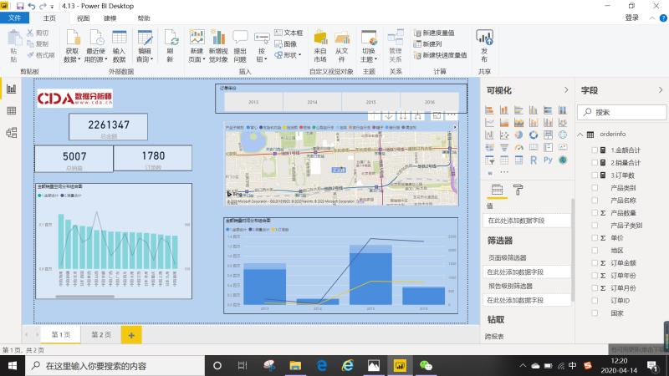
Task: Collapse the 可视化 pane with chevron
Action: click(566, 90)
